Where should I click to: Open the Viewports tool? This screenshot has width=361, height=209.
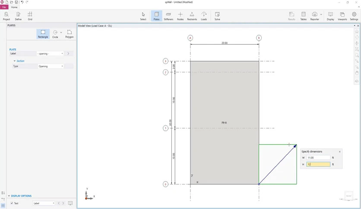click(342, 16)
